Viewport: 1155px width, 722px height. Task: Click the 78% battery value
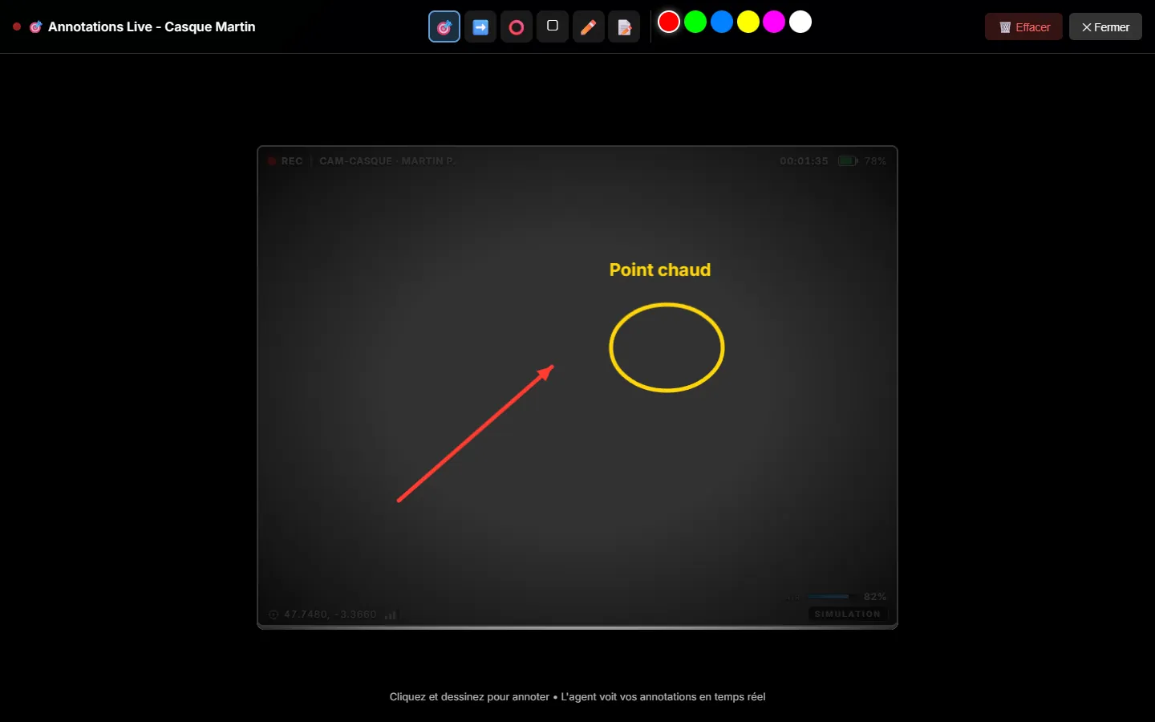click(x=875, y=161)
